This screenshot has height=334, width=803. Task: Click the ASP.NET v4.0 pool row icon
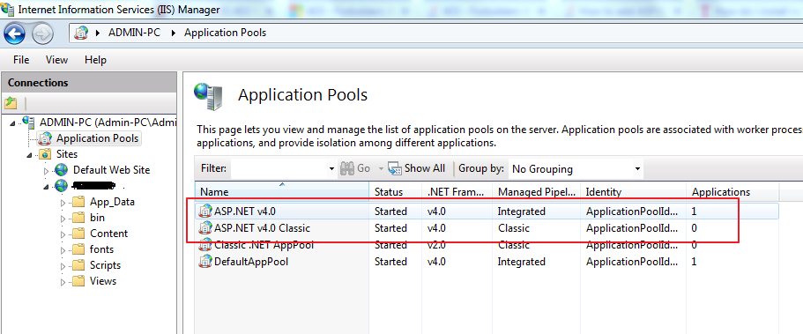pos(205,211)
